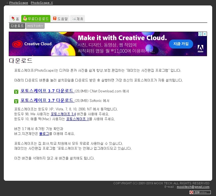Click the Make it with Creative Cloud headline
Screen dimensions: 216x196
tap(122, 38)
